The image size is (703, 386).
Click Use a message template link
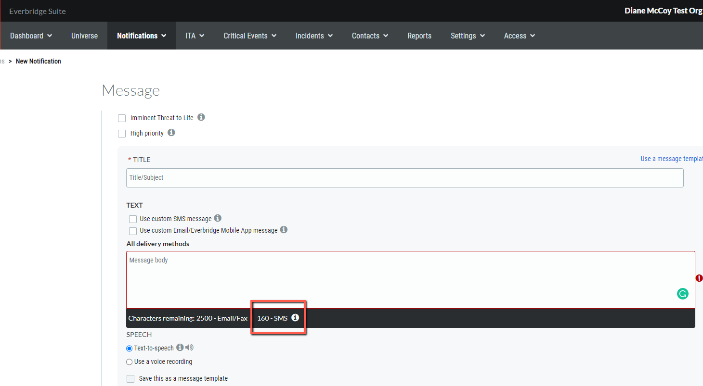tap(671, 159)
